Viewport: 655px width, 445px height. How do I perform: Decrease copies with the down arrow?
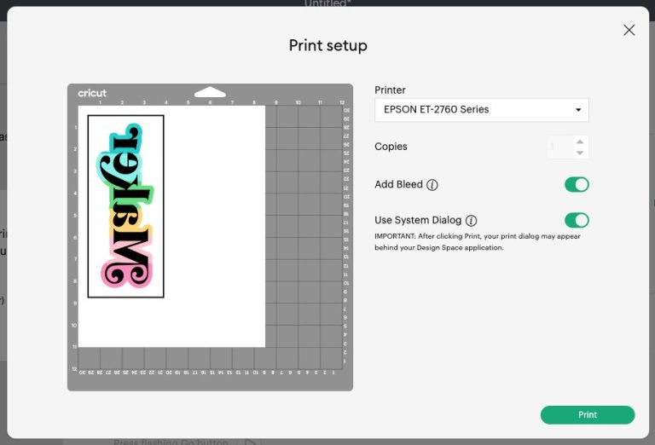pos(580,153)
